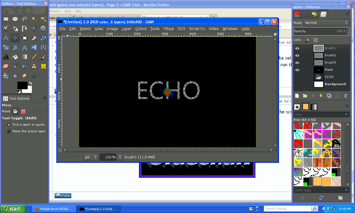Viewport: 355px width, 213px height.
Task: Switch to the Undo History tab
Action: tap(314, 14)
